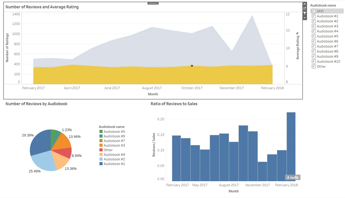This screenshot has height=198, width=345.
Task: Select the 25.49% light blue pie slice
Action: [x=44, y=161]
